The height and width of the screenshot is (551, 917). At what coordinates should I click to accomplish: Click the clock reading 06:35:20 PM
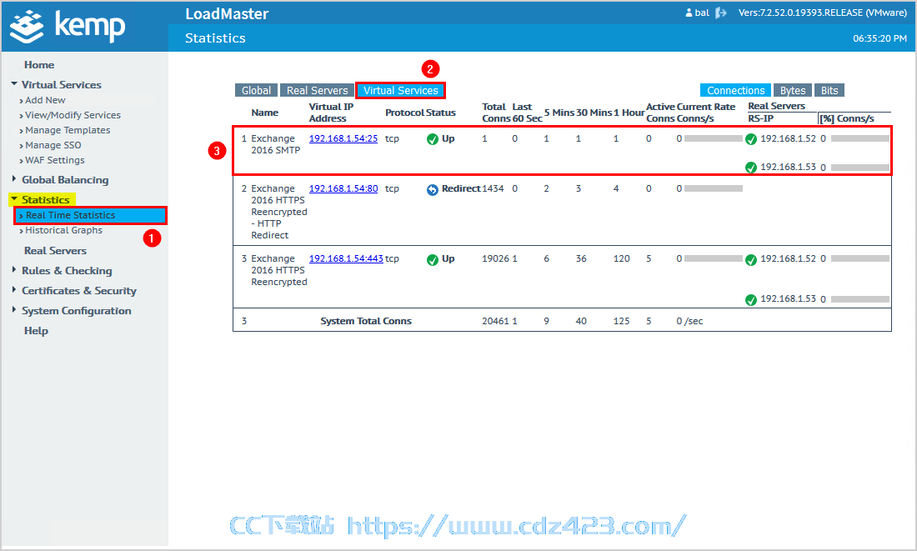pyautogui.click(x=879, y=38)
